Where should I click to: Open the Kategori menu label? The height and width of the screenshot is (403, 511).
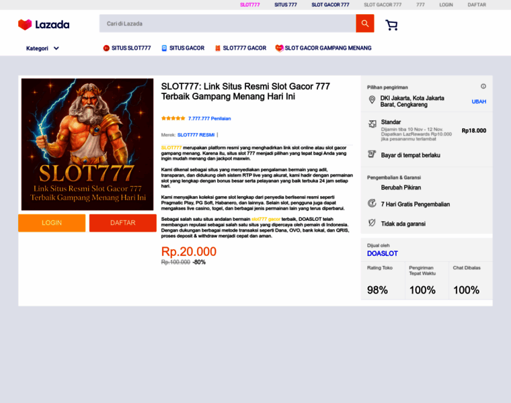[37, 48]
